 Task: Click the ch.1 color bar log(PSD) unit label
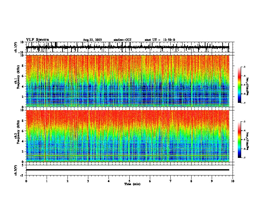coord(248,87)
